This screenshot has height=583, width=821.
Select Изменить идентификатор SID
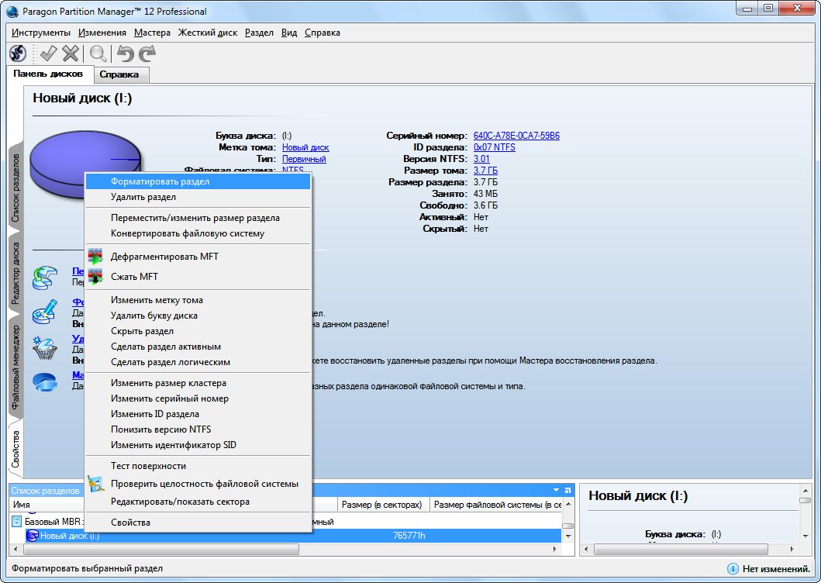198,445
